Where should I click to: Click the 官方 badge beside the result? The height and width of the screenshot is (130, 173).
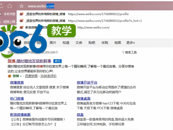point(57,61)
